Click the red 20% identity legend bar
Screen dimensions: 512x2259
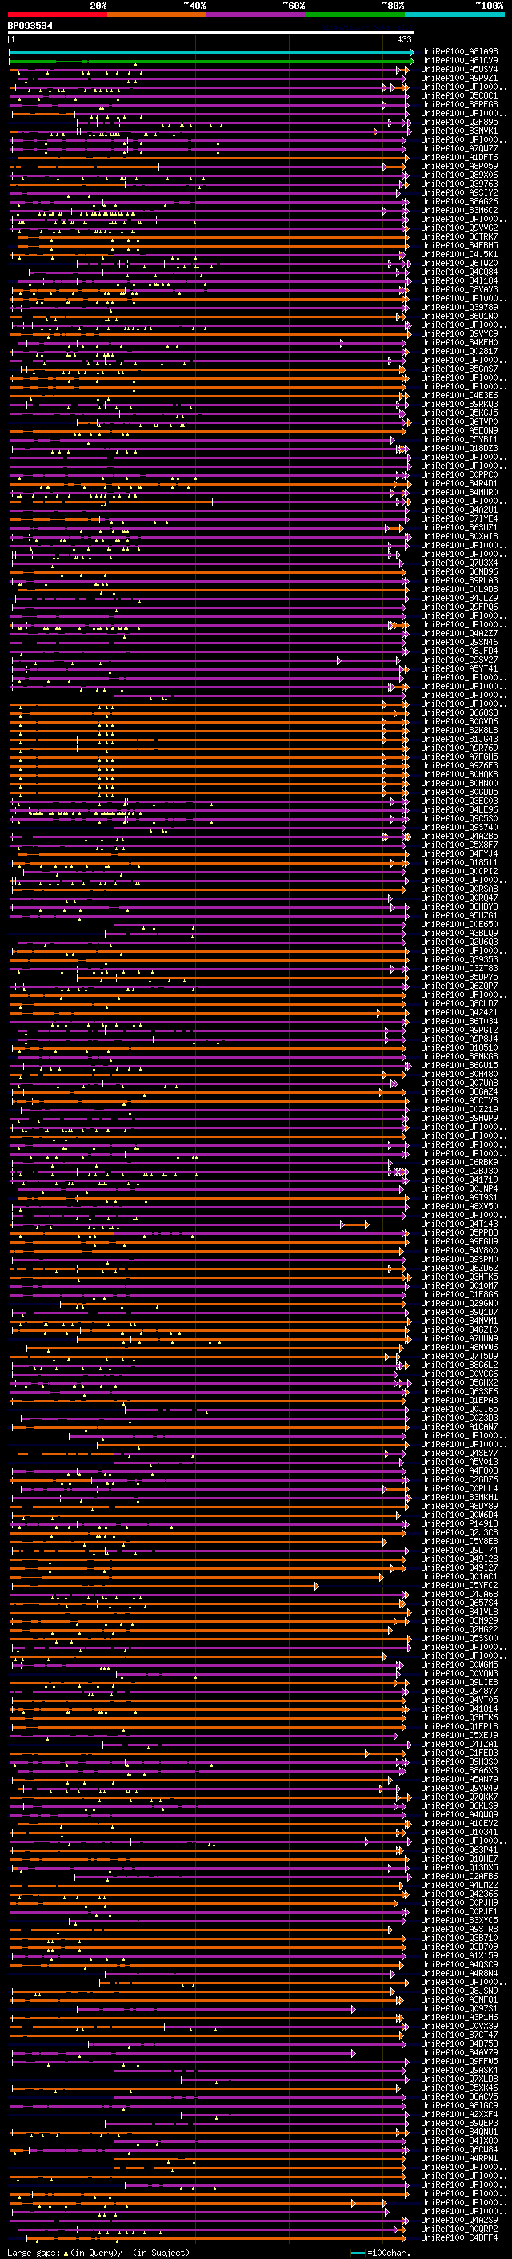[58, 15]
